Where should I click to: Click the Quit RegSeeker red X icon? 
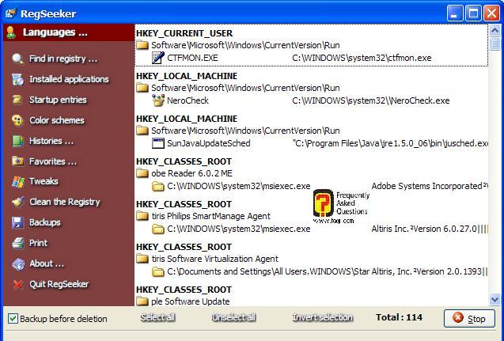[18, 285]
